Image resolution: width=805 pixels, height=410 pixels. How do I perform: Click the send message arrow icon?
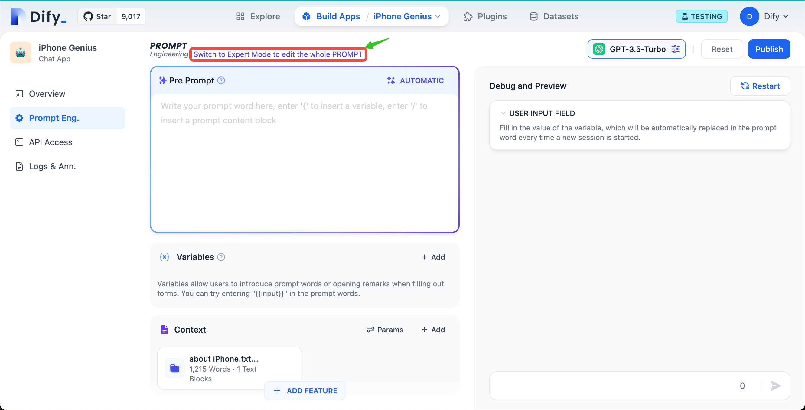[x=775, y=386]
